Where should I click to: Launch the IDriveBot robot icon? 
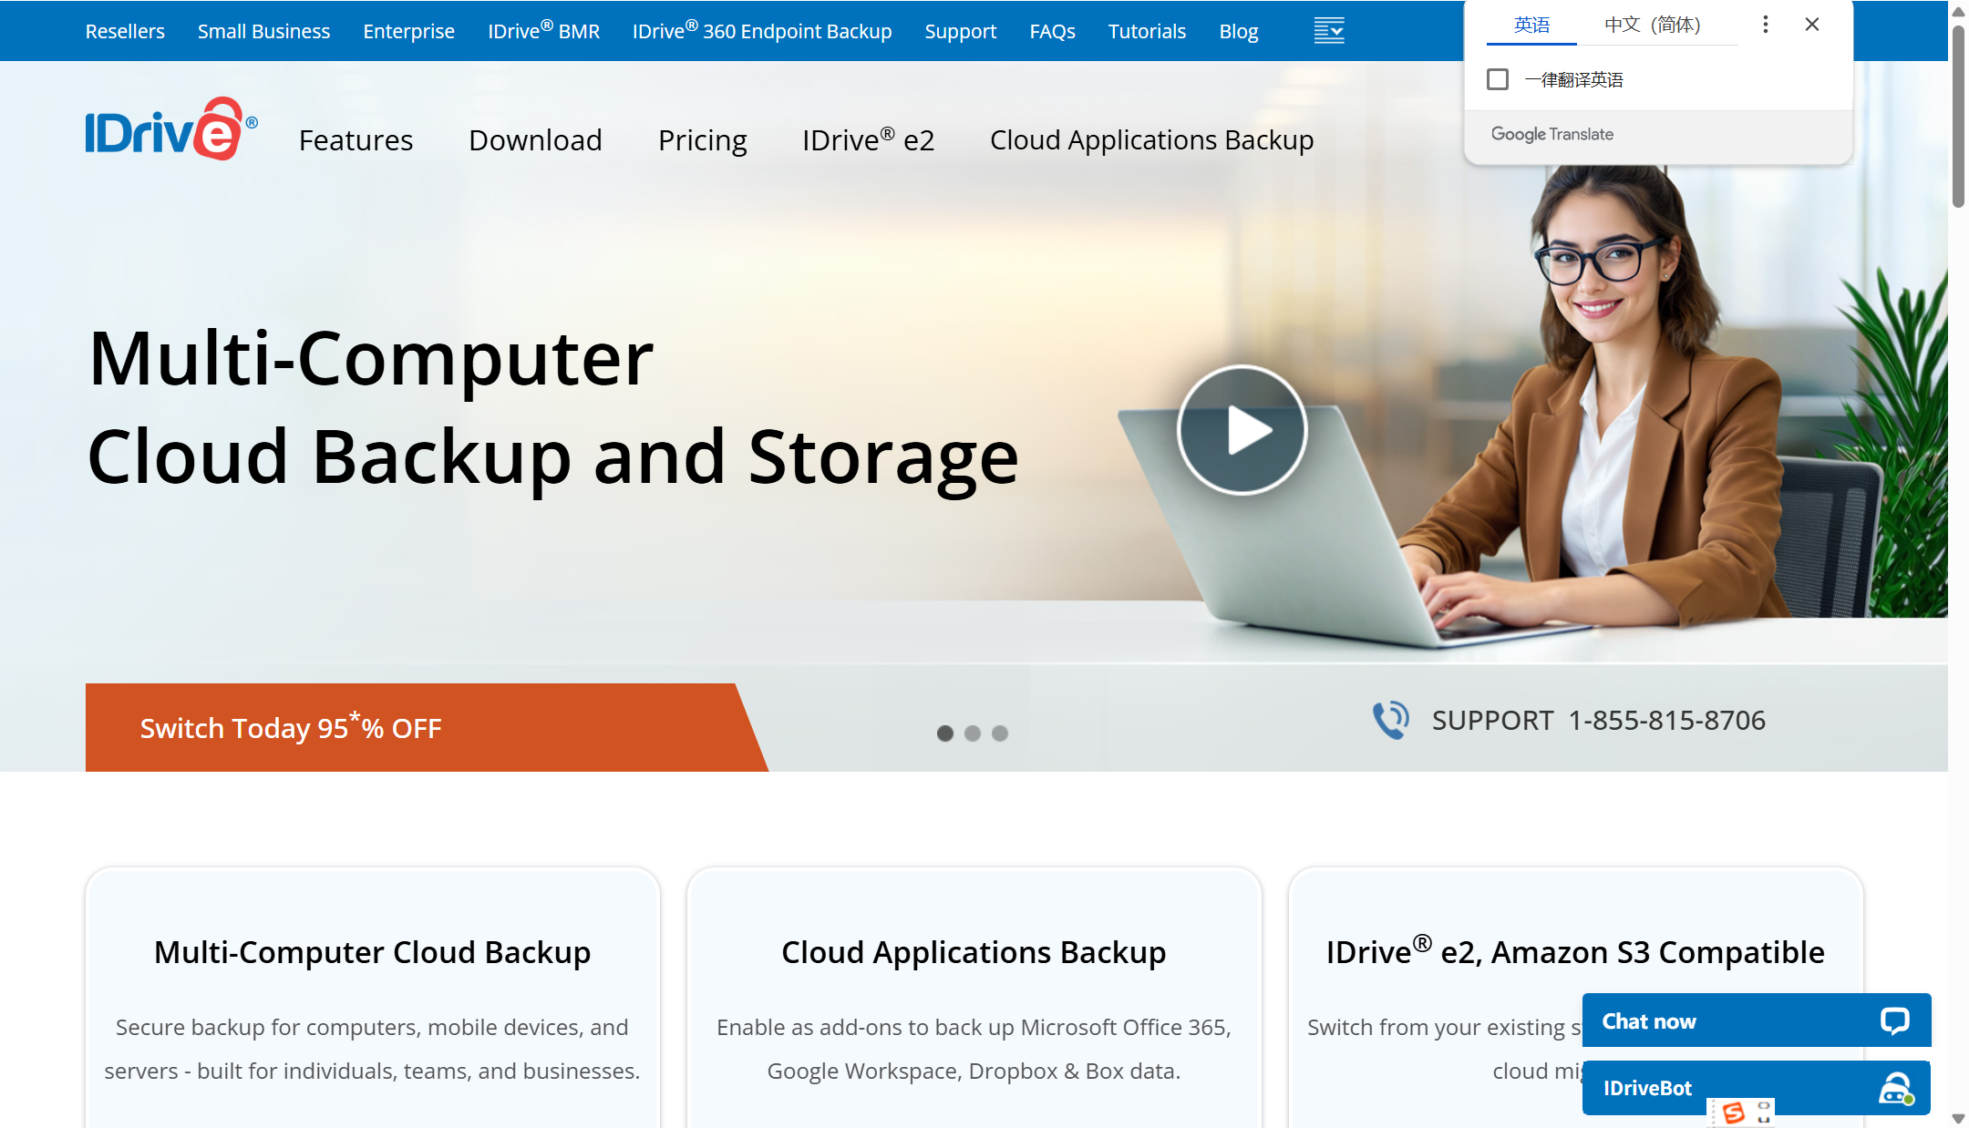tap(1896, 1088)
